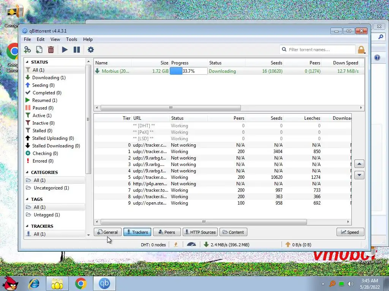Open the File menu
The height and width of the screenshot is (291, 389).
click(x=27, y=39)
